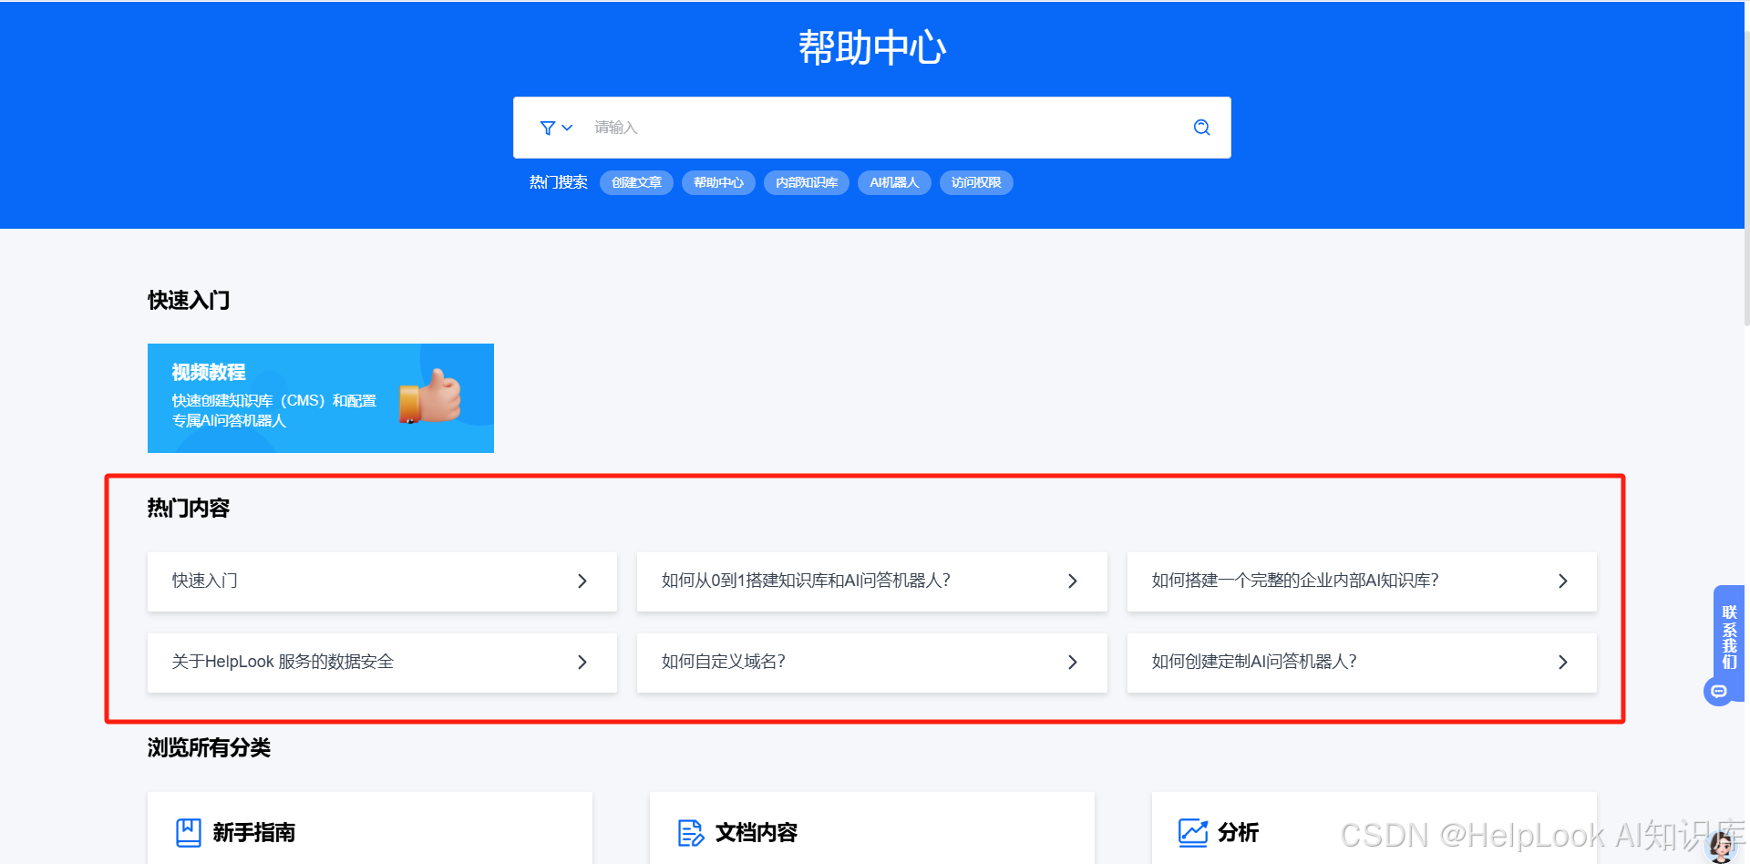1750x864 pixels.
Task: Click the 文档内容 document icon
Action: (x=691, y=832)
